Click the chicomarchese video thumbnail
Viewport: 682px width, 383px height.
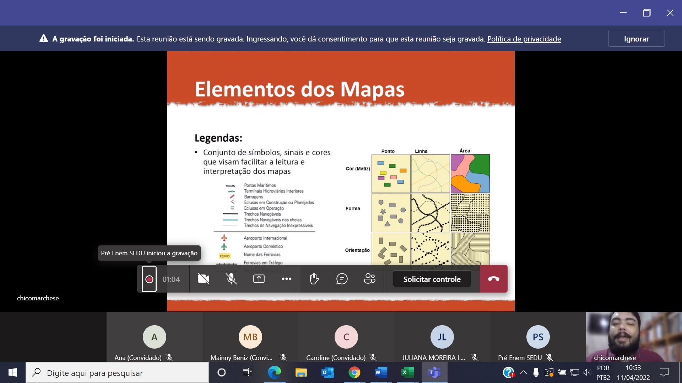(634, 336)
